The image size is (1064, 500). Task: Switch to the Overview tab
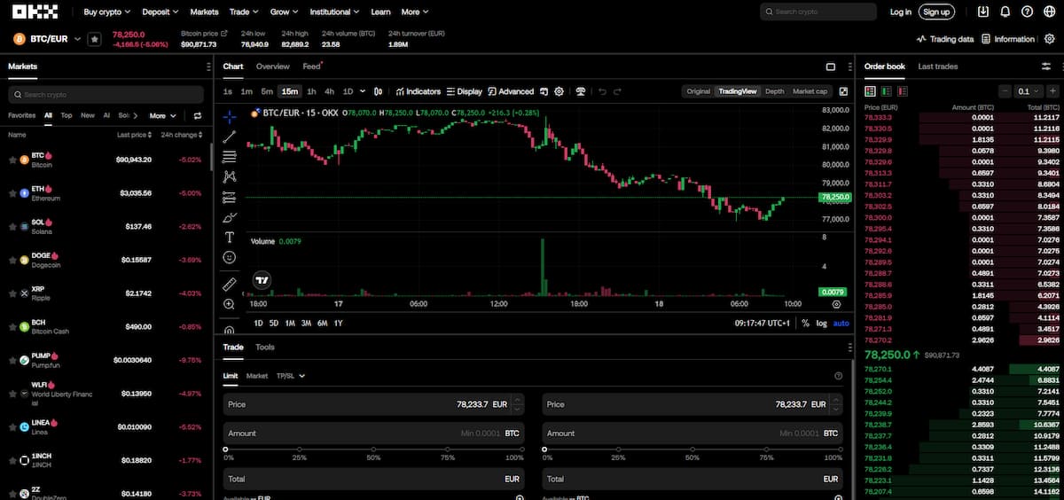273,66
